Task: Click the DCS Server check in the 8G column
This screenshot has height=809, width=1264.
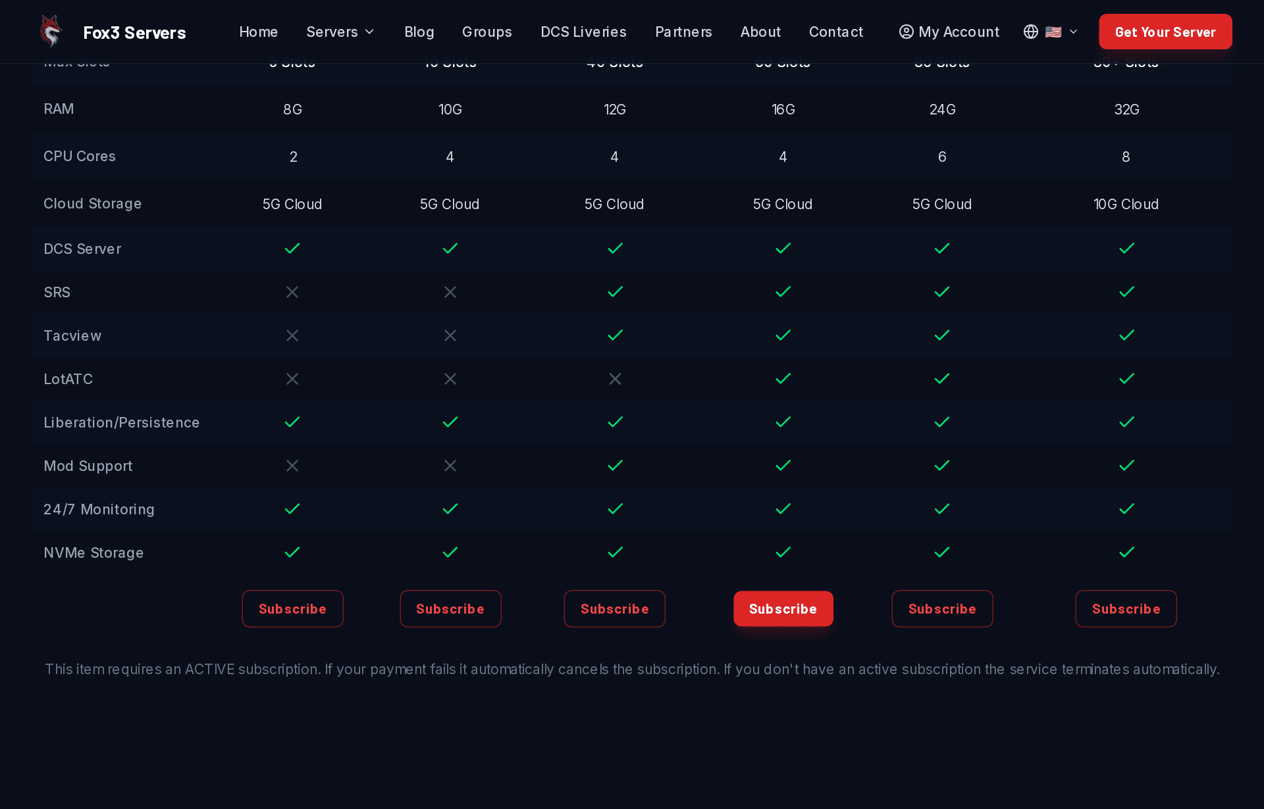Action: point(292,249)
